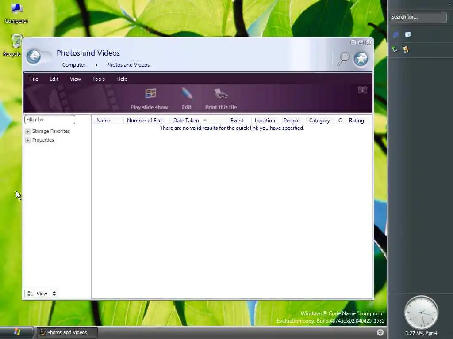
Task: Minimize the Photos and Videos window
Action: (353, 42)
